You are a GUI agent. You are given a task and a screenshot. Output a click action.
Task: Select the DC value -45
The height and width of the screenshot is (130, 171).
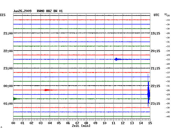(168, 117)
